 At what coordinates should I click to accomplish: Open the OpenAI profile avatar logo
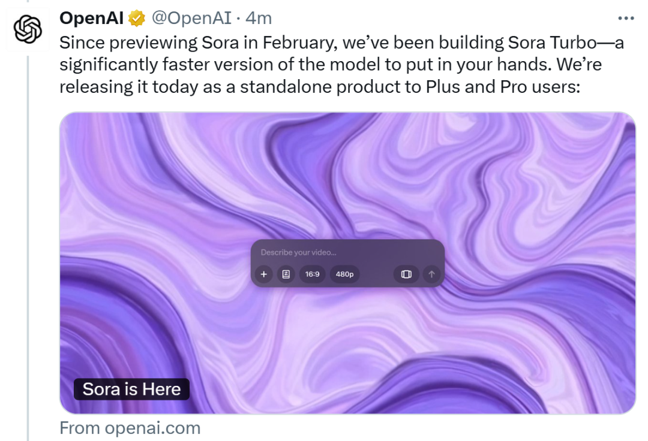pyautogui.click(x=28, y=29)
